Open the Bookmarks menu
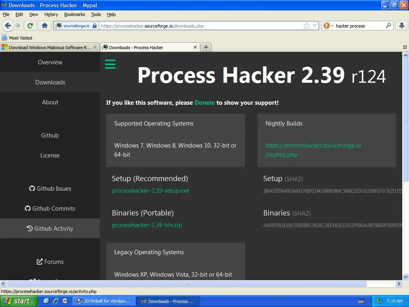409x307 pixels. [x=75, y=14]
